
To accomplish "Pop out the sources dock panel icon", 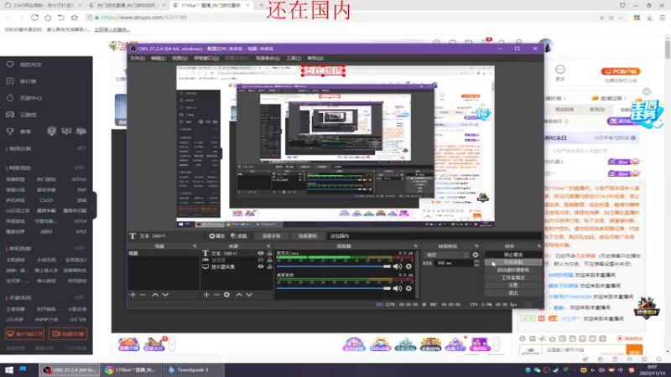I will click(268, 246).
